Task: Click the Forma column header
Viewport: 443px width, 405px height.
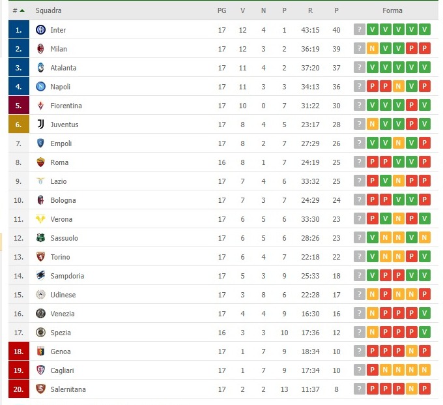Action: click(x=392, y=10)
